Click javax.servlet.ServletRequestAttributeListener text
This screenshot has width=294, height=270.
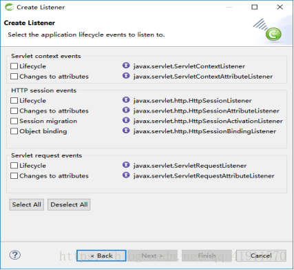click(204, 176)
